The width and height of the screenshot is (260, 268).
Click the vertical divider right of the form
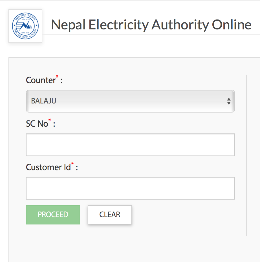click(x=246, y=155)
